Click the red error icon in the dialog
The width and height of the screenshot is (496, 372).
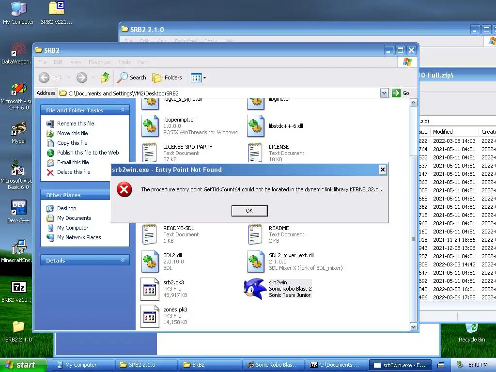coord(124,189)
